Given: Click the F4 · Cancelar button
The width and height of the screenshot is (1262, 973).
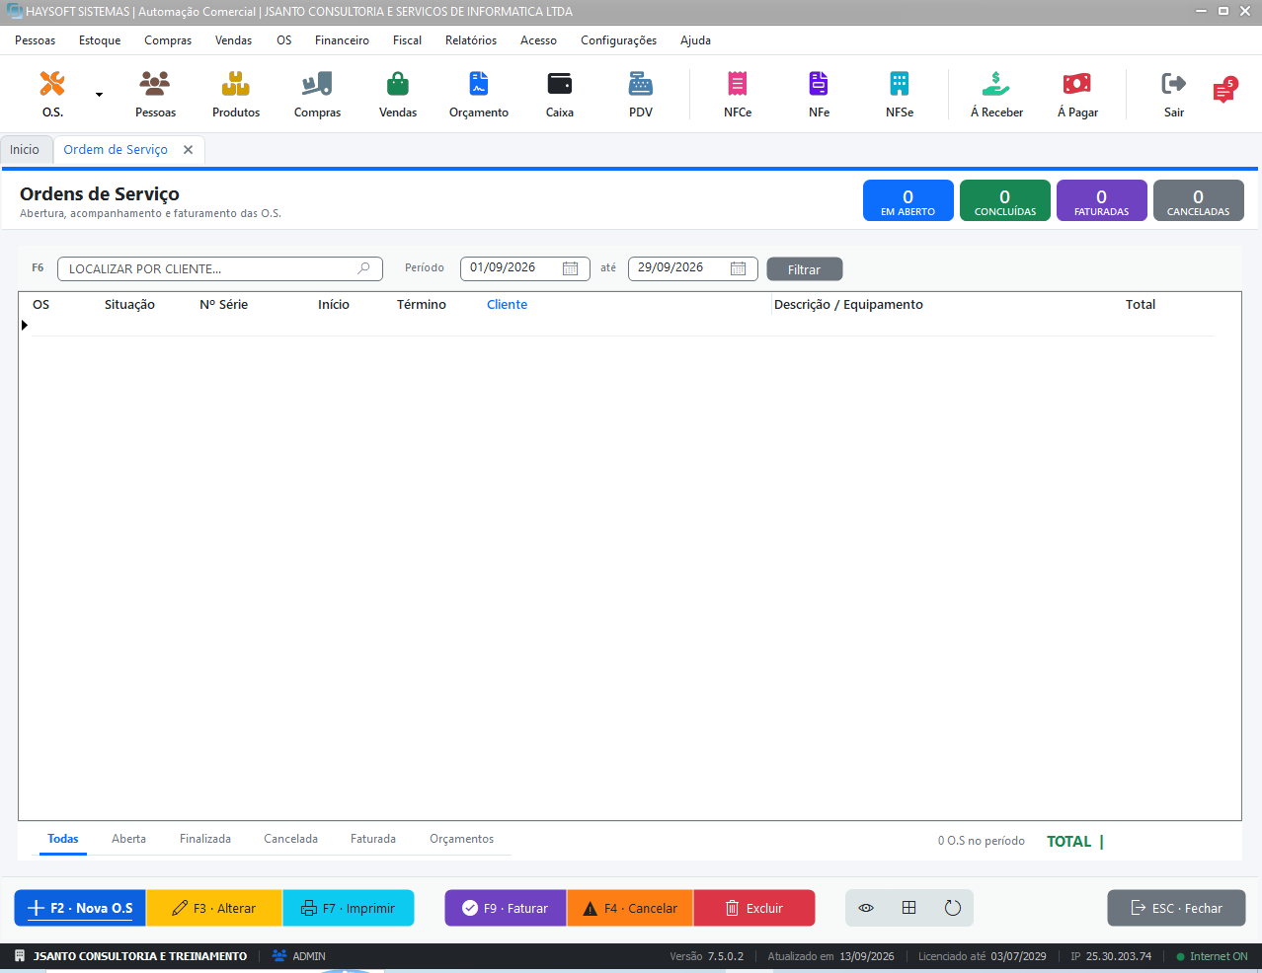Looking at the screenshot, I should click(x=630, y=908).
